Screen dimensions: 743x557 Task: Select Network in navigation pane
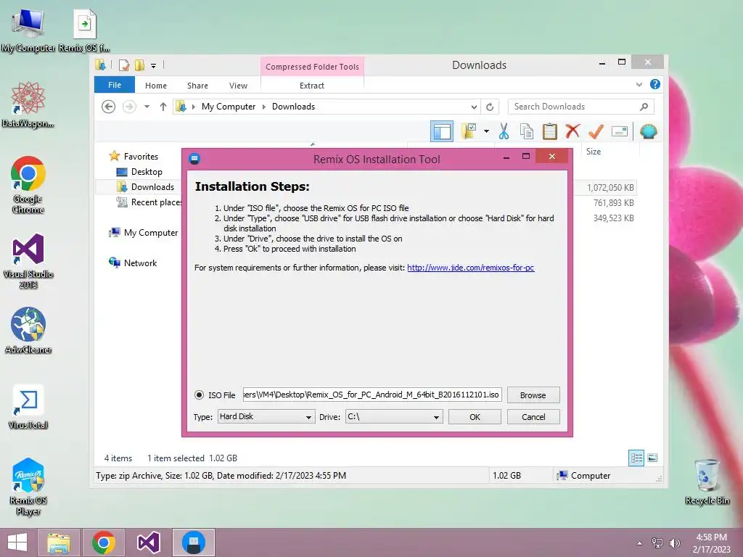140,263
